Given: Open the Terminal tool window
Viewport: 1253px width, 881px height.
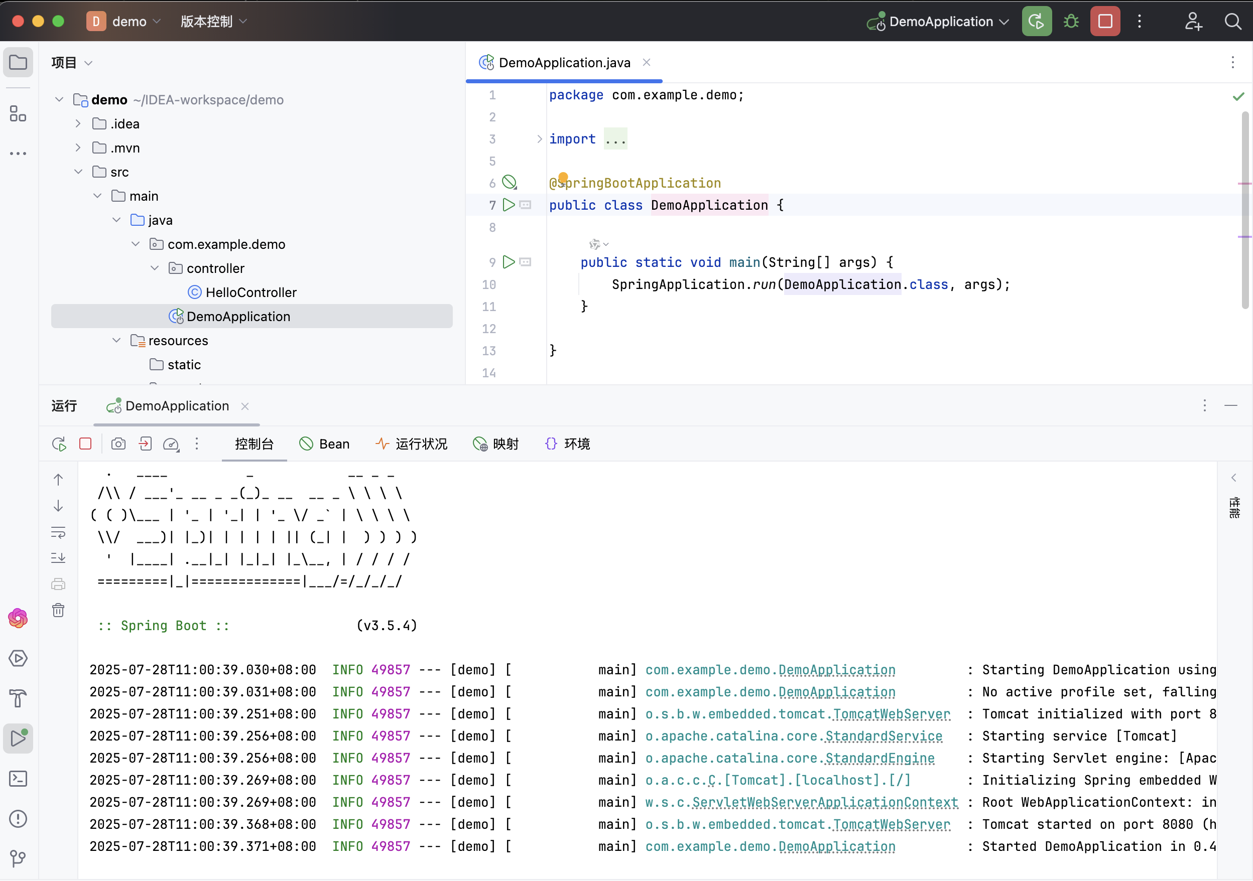Looking at the screenshot, I should point(18,779).
